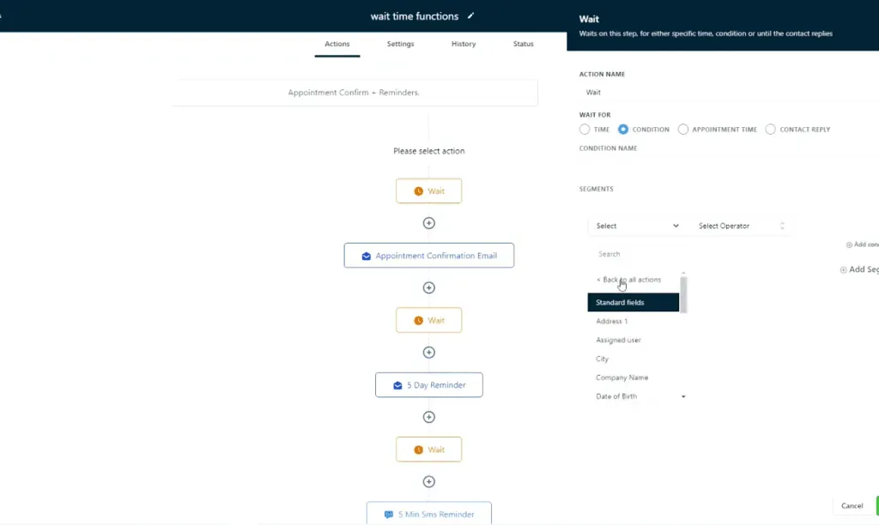This screenshot has height=525, width=879.
Task: Click workflow title wait time functions
Action: tap(415, 16)
